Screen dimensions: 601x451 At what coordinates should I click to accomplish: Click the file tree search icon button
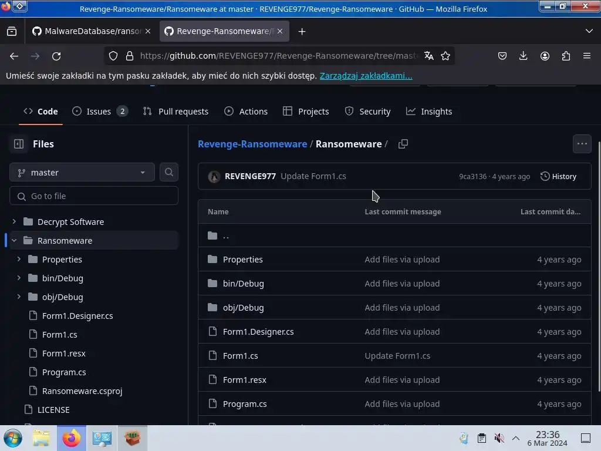[168, 172]
